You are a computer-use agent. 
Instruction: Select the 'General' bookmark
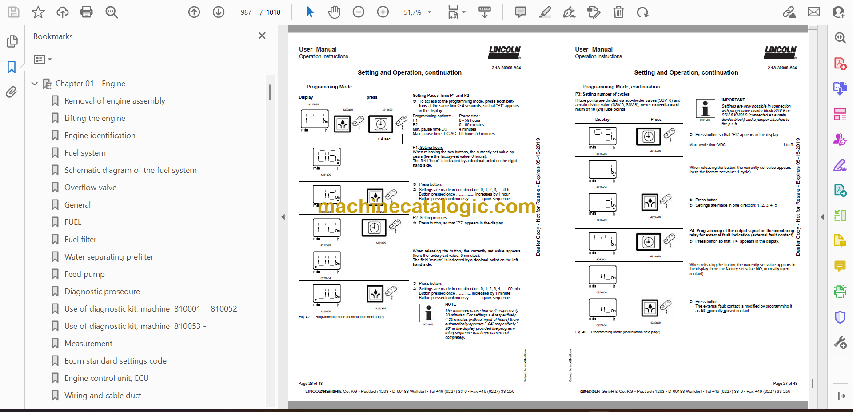point(77,205)
